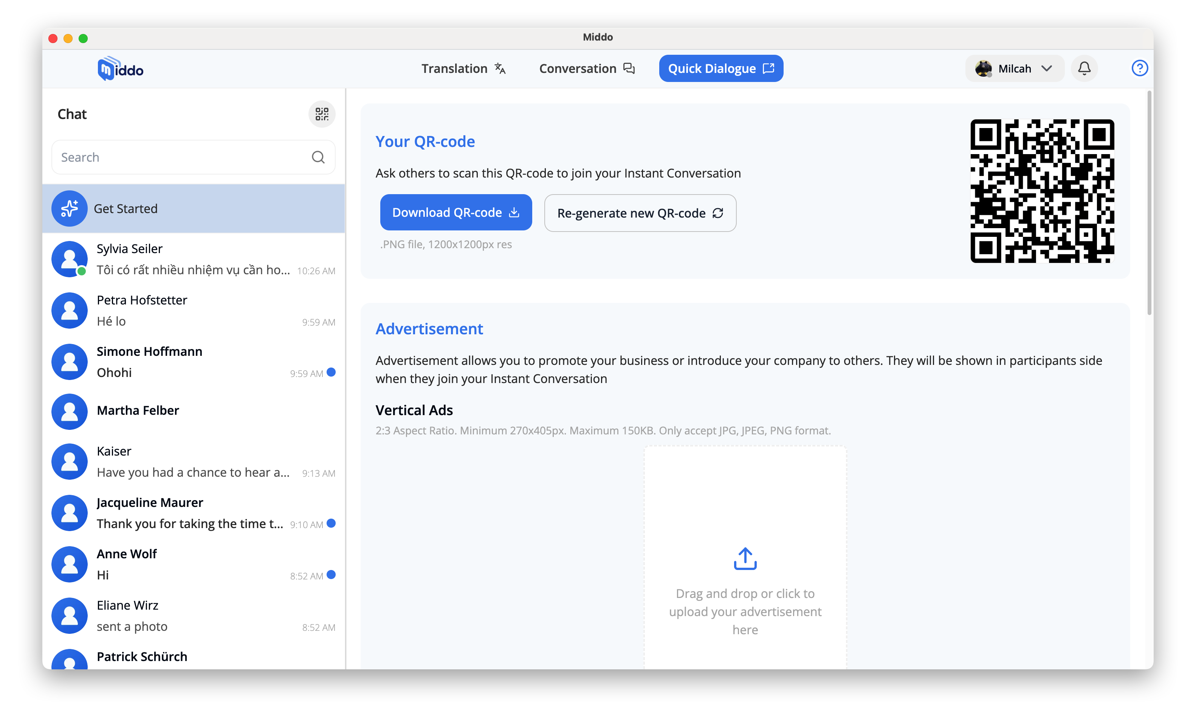
Task: Click the upload arrow icon in ad area
Action: (x=745, y=559)
